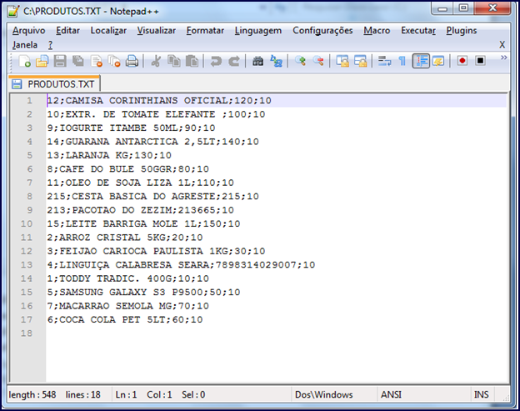Image resolution: width=520 pixels, height=411 pixels.
Task: Click the synchronize vertical scrolling icon
Action: coord(342,61)
